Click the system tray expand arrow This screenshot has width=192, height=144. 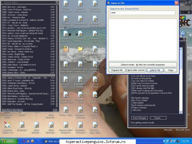pos(164,141)
